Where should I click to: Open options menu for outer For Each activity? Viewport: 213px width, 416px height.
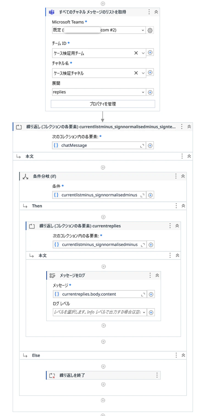pos(182,127)
